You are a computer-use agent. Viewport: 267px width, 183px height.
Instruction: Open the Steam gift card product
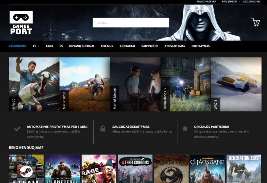(x=26, y=169)
